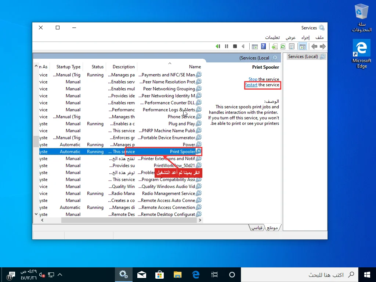This screenshot has height=282, width=376.
Task: Select Recycle Bin desktop icon
Action: pyautogui.click(x=362, y=18)
